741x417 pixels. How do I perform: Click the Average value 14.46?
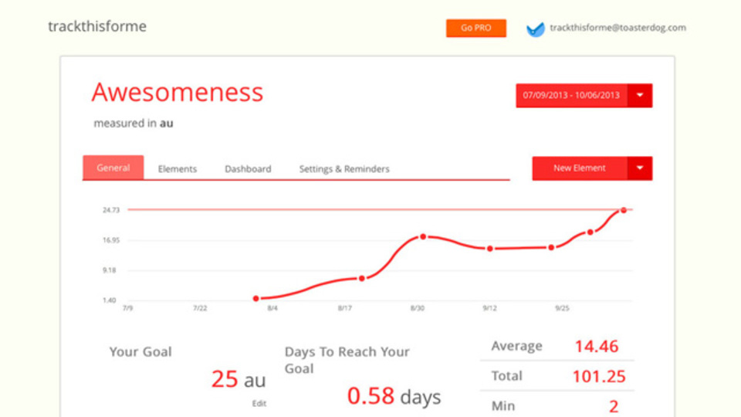click(x=597, y=346)
